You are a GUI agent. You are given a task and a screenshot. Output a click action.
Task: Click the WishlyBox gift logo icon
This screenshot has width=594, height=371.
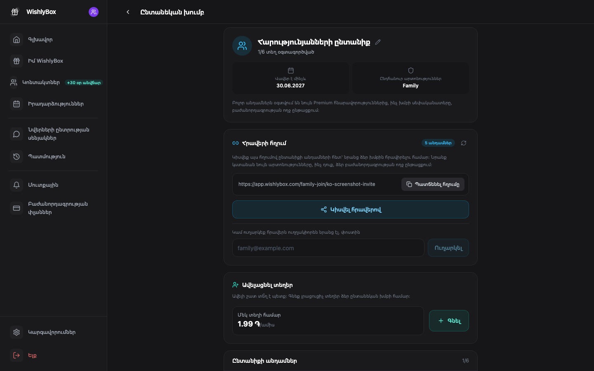15,12
